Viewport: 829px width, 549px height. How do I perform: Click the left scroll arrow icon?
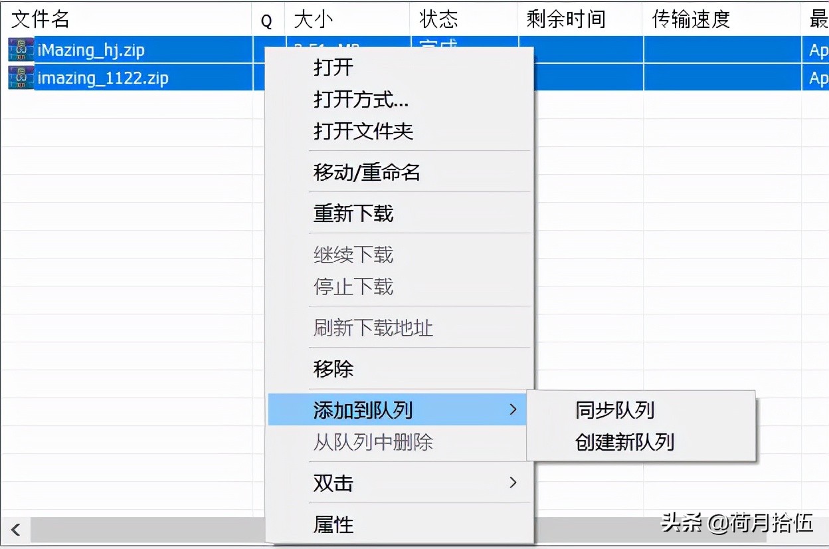(15, 529)
